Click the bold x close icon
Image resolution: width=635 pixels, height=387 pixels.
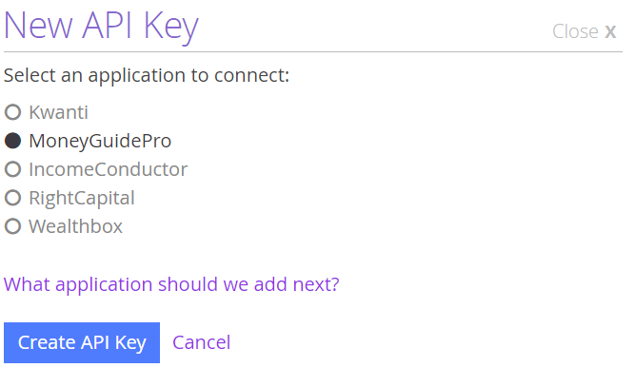[610, 31]
